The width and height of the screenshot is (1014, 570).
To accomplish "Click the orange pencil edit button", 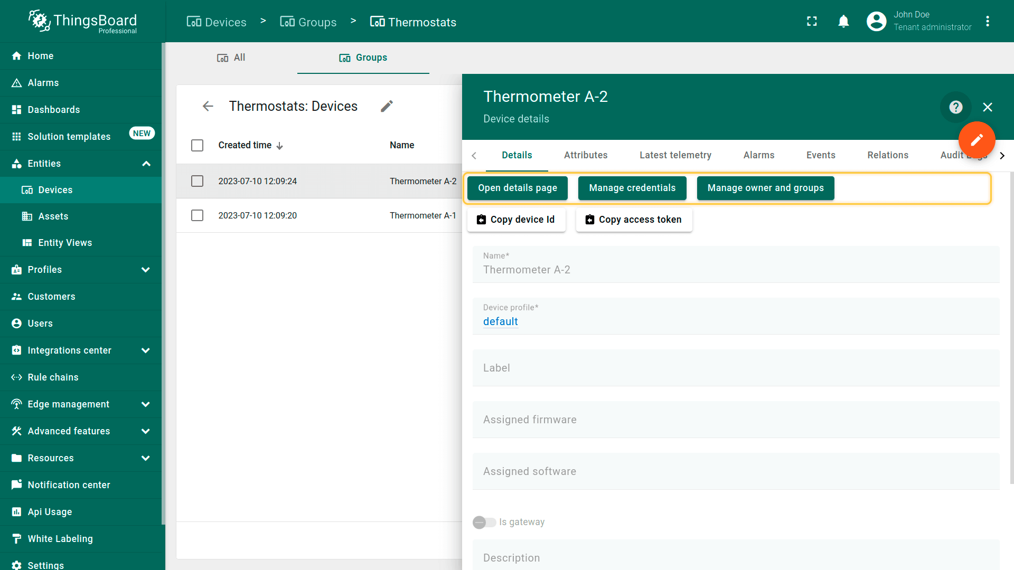I will 977,139.
